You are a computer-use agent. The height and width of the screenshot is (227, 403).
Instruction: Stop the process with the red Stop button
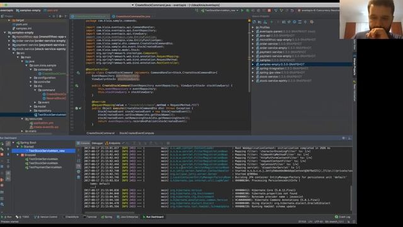coord(269,11)
